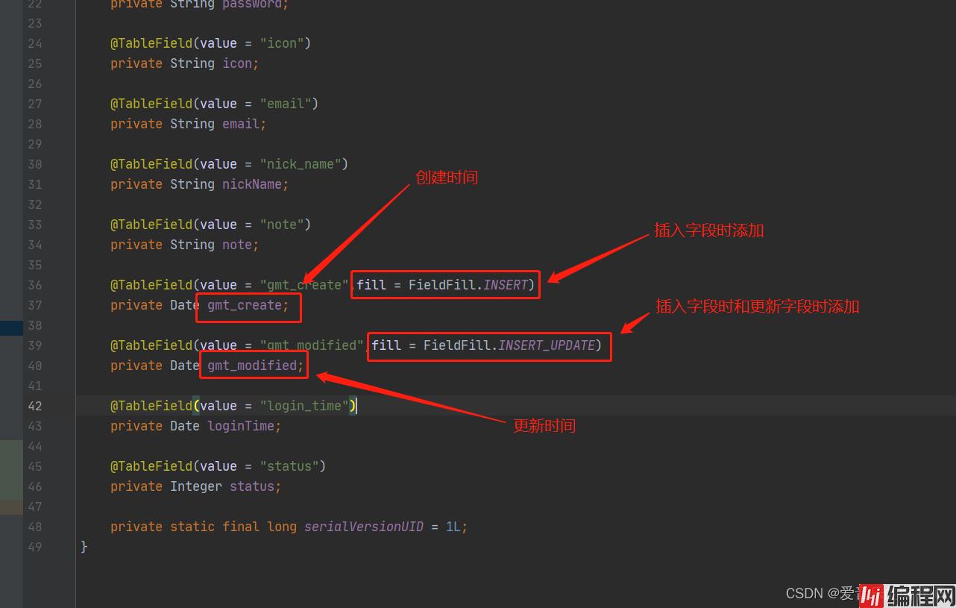Click line number 27 in the gutter
Image resolution: width=956 pixels, height=608 pixels.
[35, 104]
